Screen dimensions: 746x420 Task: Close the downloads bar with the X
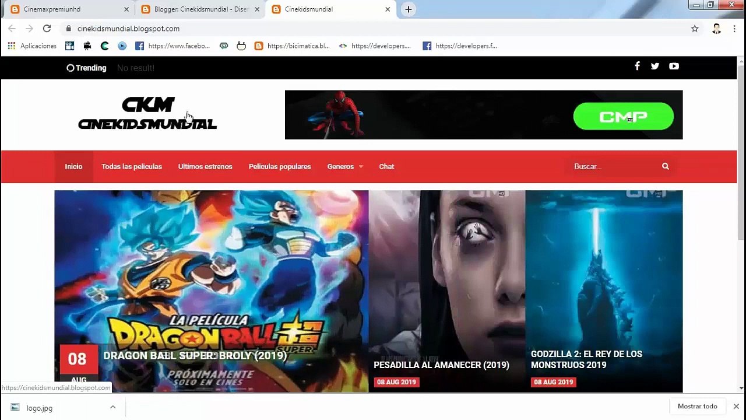tap(736, 406)
